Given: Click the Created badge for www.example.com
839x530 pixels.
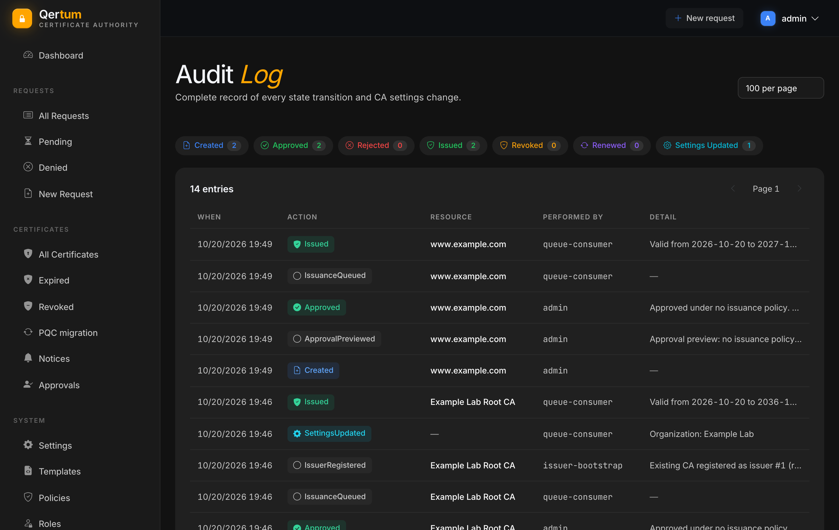Looking at the screenshot, I should pos(313,370).
